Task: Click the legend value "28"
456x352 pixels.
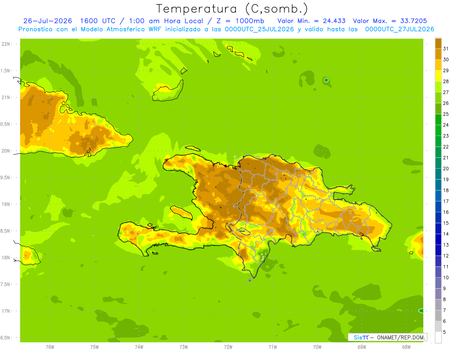Action: coord(446,81)
